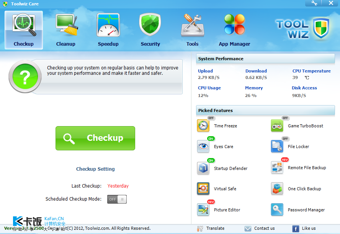This screenshot has width=340, height=234.
Task: Toggle the Game TurboBoost OFF badge
Action: [x=285, y=118]
